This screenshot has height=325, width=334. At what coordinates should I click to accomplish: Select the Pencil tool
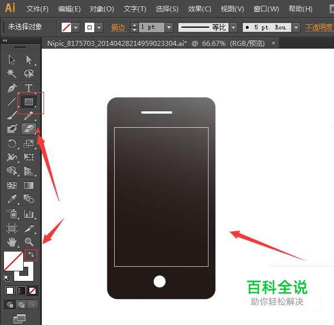(x=29, y=115)
